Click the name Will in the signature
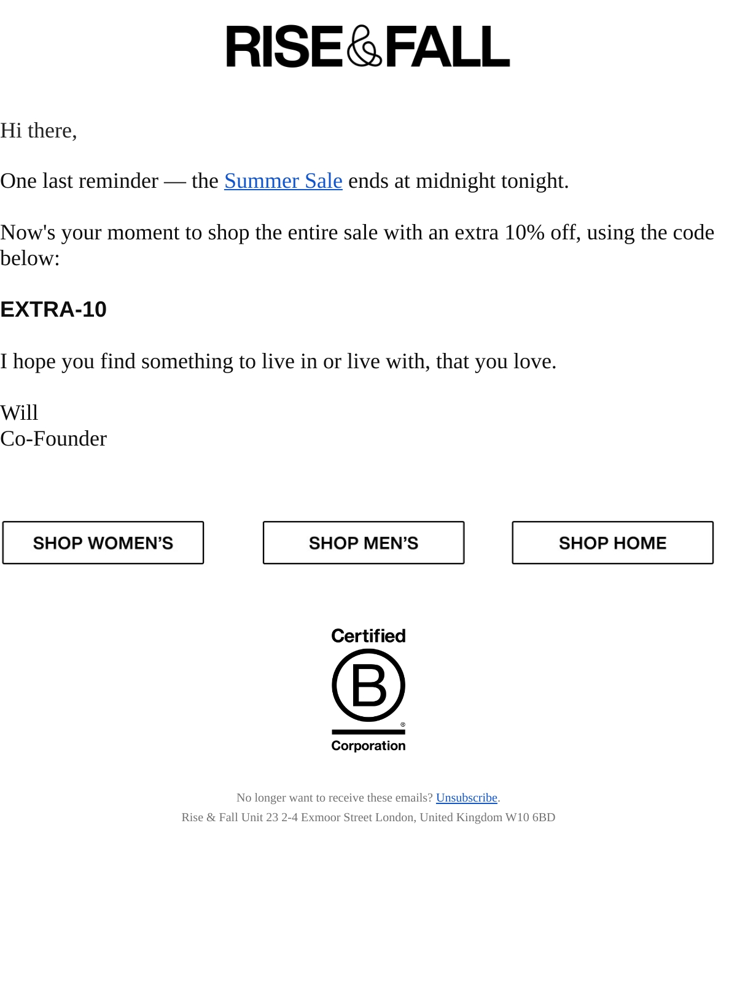 point(19,412)
